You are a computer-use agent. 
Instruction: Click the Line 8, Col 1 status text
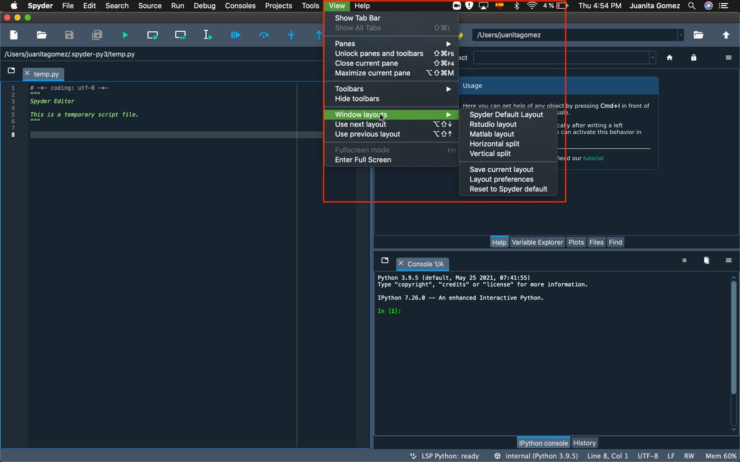pos(607,456)
